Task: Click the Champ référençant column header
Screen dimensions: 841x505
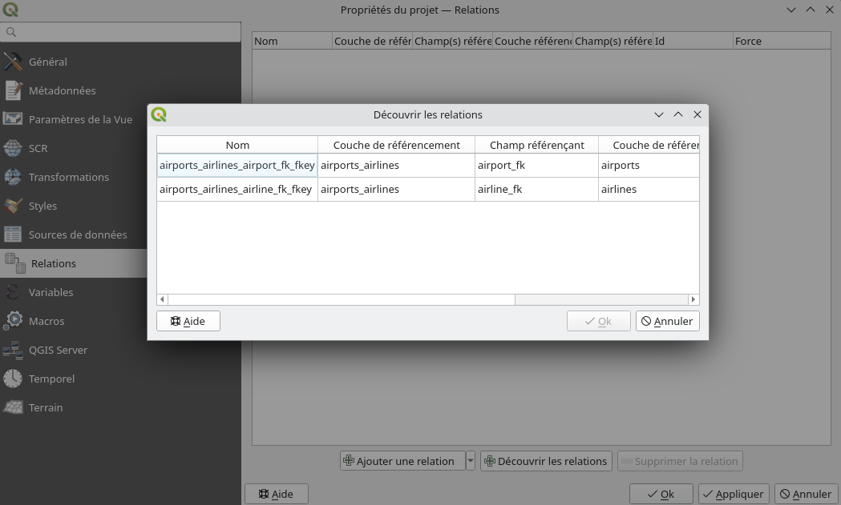Action: [x=536, y=145]
